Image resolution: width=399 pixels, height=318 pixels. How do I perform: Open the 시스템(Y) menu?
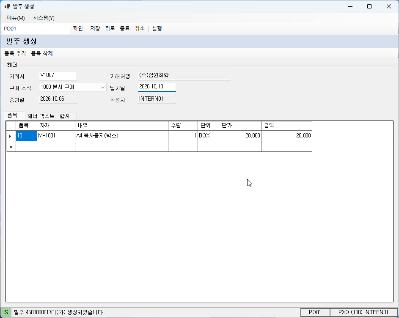44,18
